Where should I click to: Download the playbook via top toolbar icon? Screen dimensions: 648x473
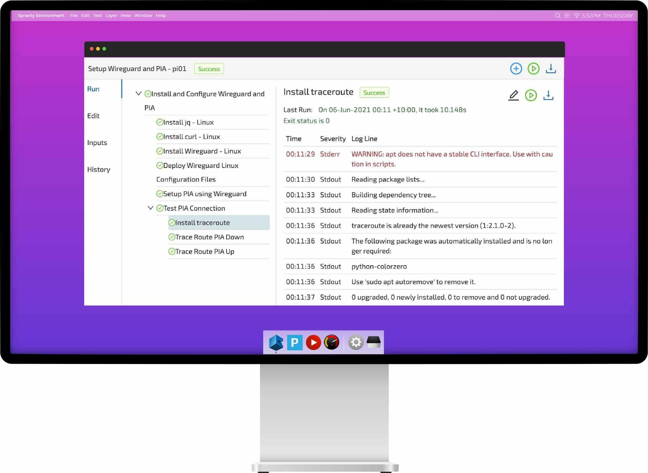pyautogui.click(x=551, y=68)
